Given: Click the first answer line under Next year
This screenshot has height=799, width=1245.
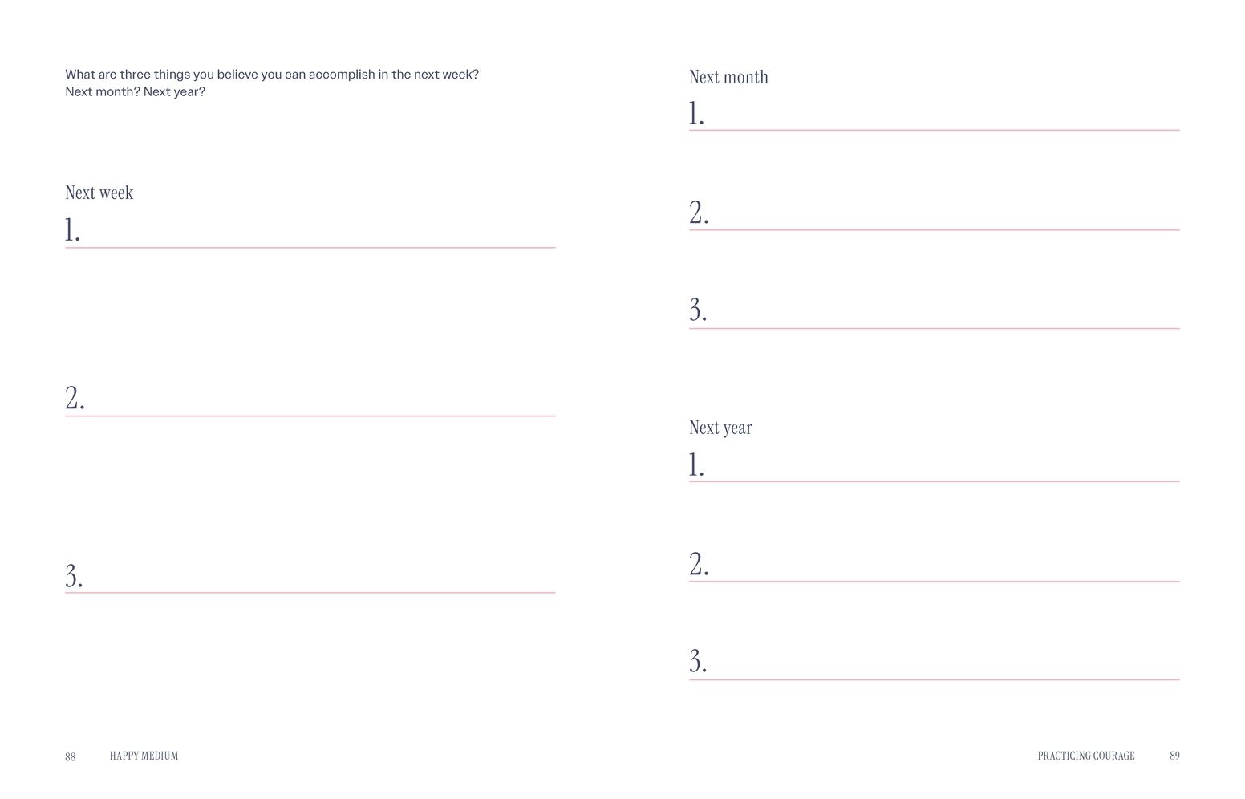Looking at the screenshot, I should click(943, 473).
